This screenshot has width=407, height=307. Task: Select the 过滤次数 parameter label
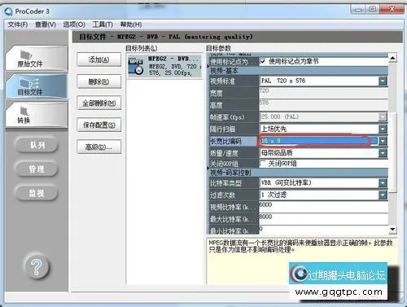[234, 195]
